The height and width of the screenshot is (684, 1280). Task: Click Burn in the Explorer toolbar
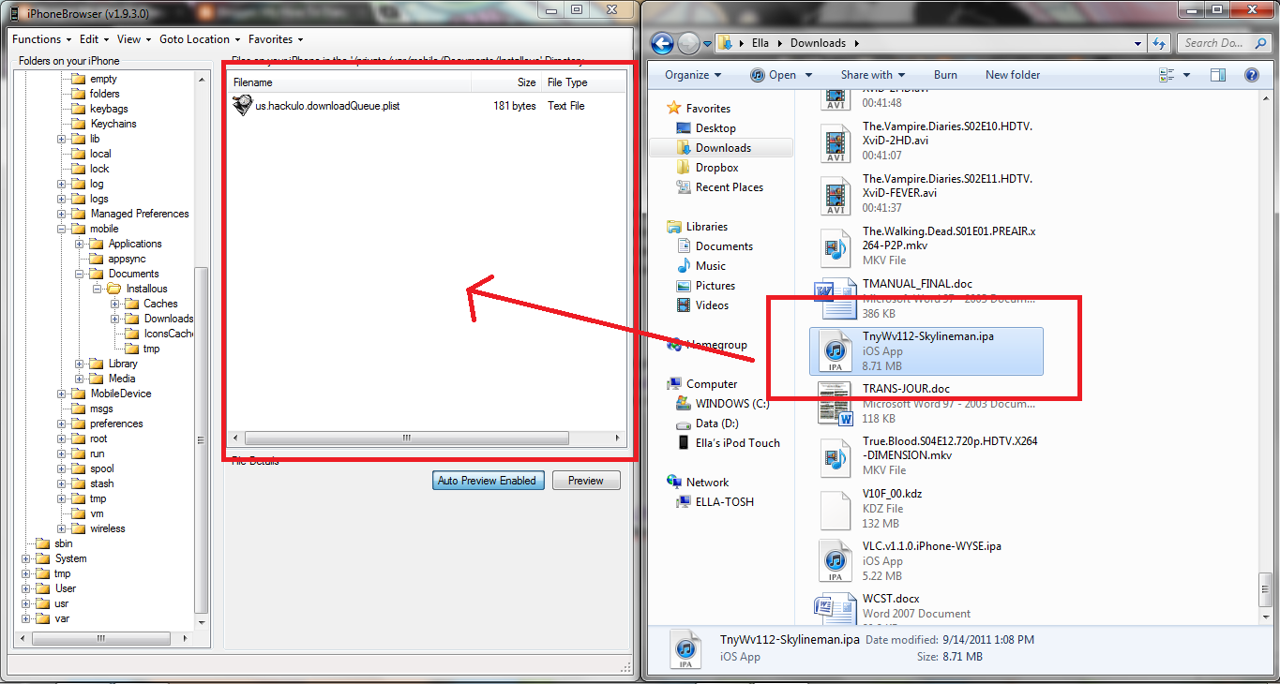point(945,75)
